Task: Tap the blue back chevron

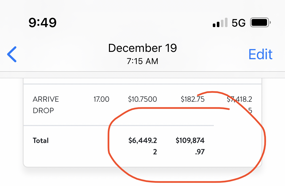Action: tap(12, 54)
